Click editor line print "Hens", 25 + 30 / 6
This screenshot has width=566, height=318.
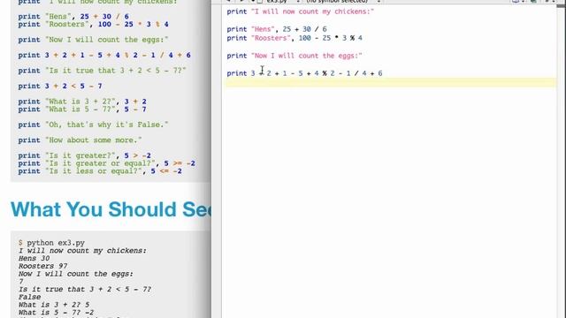[x=277, y=29]
